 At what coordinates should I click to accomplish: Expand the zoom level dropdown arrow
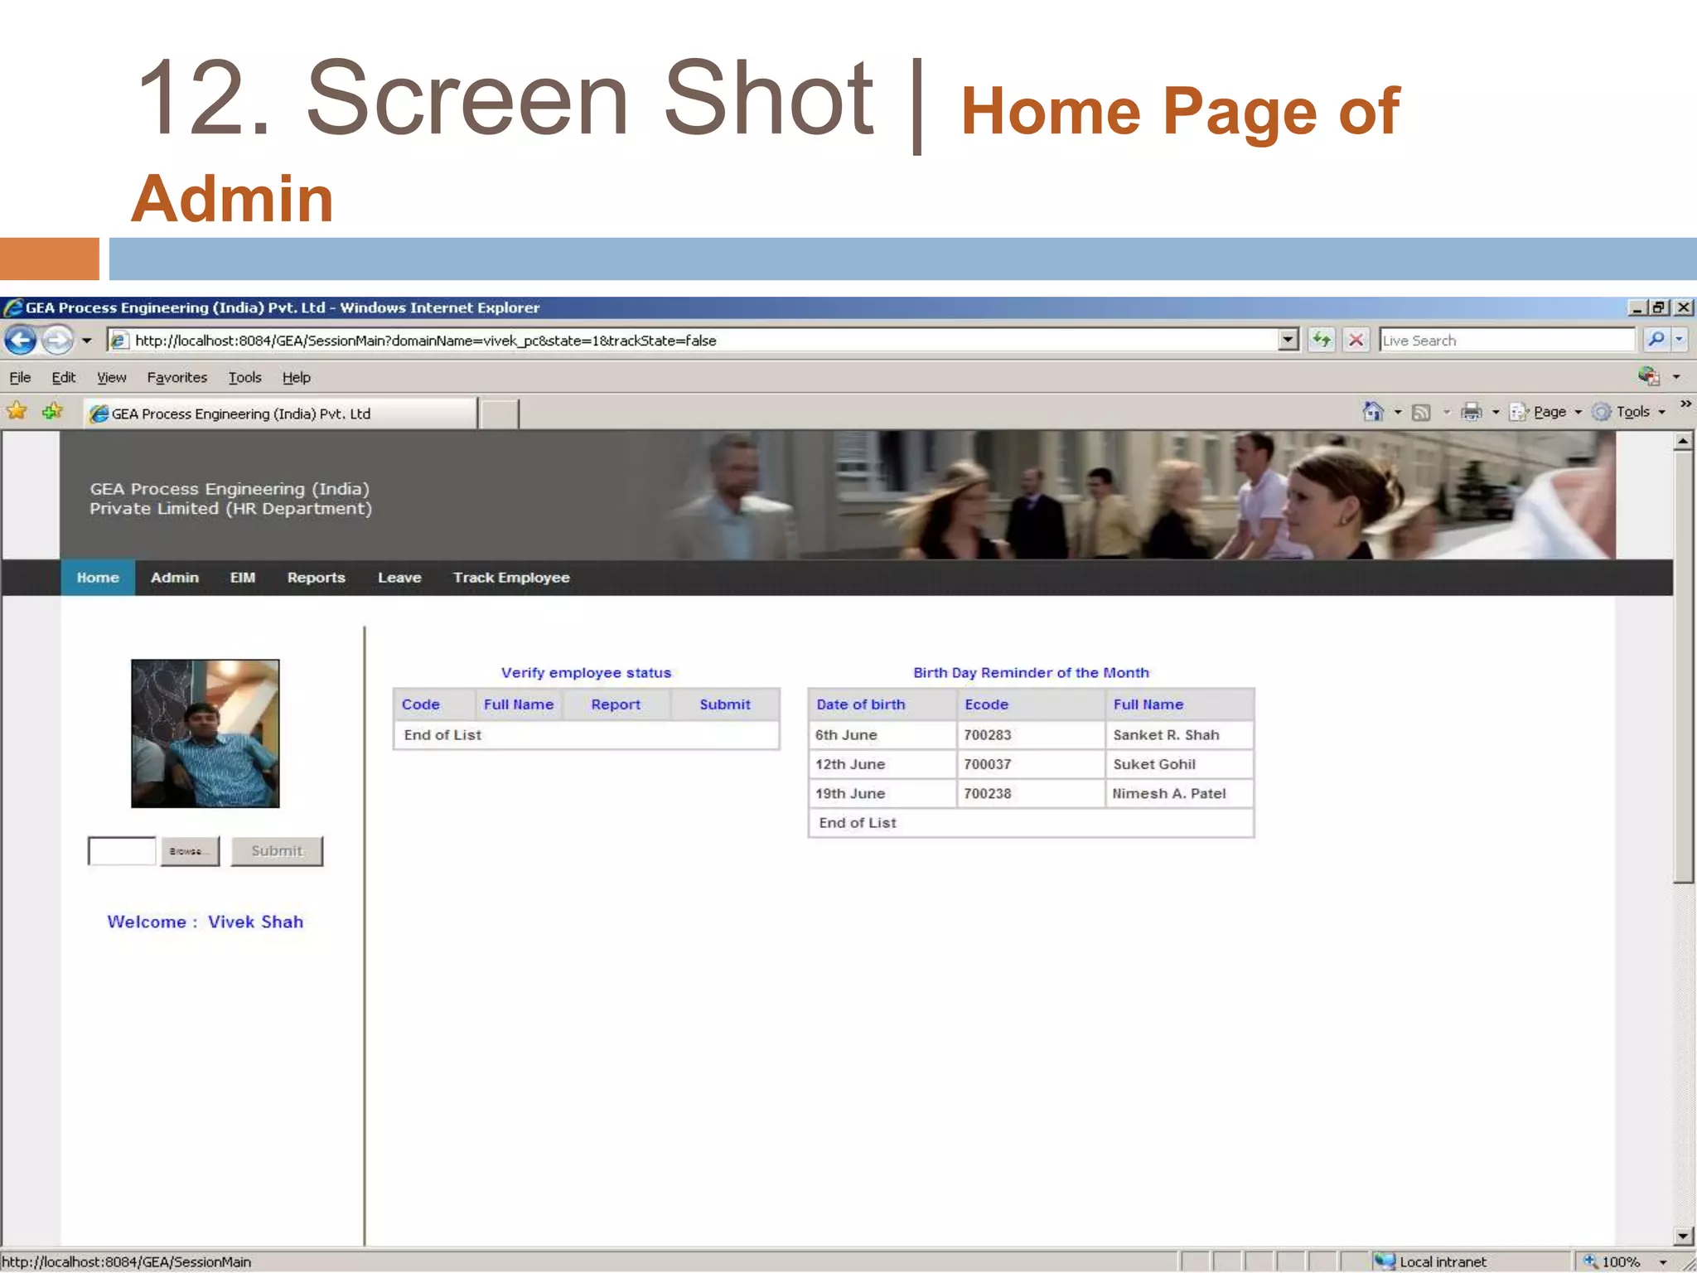(1663, 1262)
